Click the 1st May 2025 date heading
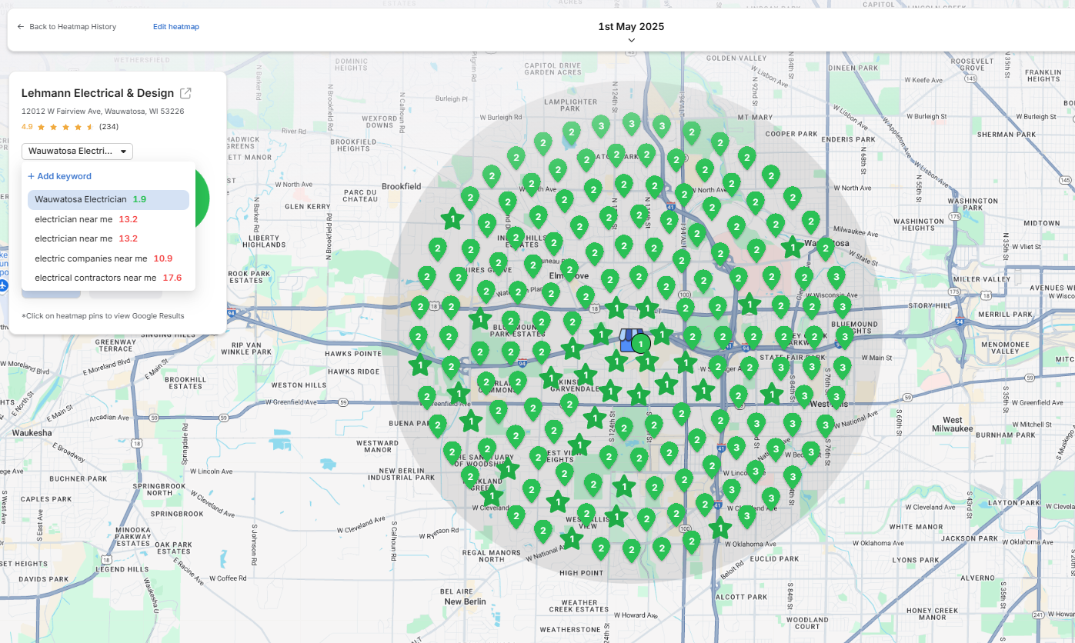This screenshot has width=1075, height=643. [631, 26]
